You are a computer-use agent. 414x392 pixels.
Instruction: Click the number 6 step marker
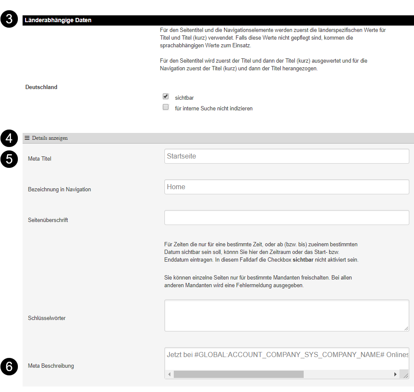coord(9,366)
